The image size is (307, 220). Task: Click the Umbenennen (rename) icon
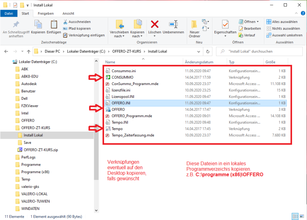click(173, 25)
